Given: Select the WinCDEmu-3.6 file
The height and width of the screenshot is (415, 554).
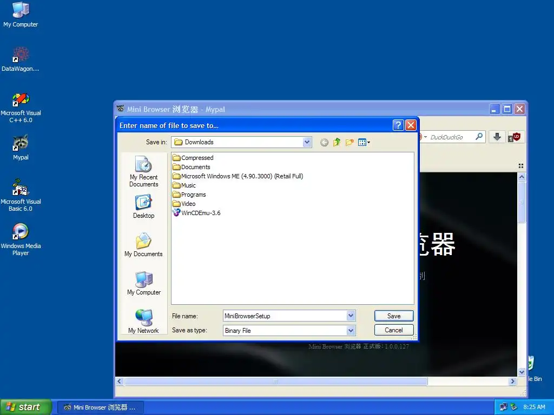Looking at the screenshot, I should 196,213.
